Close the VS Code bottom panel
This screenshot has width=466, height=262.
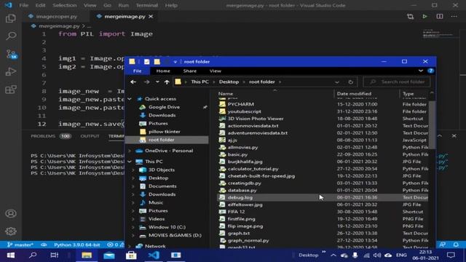[x=454, y=136]
